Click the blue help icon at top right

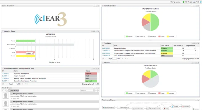tap(201, 2)
